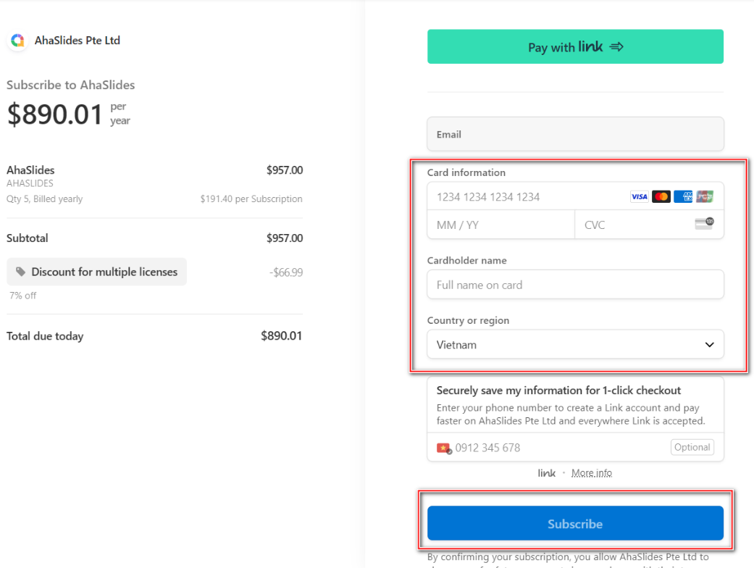
Task: Click the CVC card hint icon
Action: coord(705,224)
